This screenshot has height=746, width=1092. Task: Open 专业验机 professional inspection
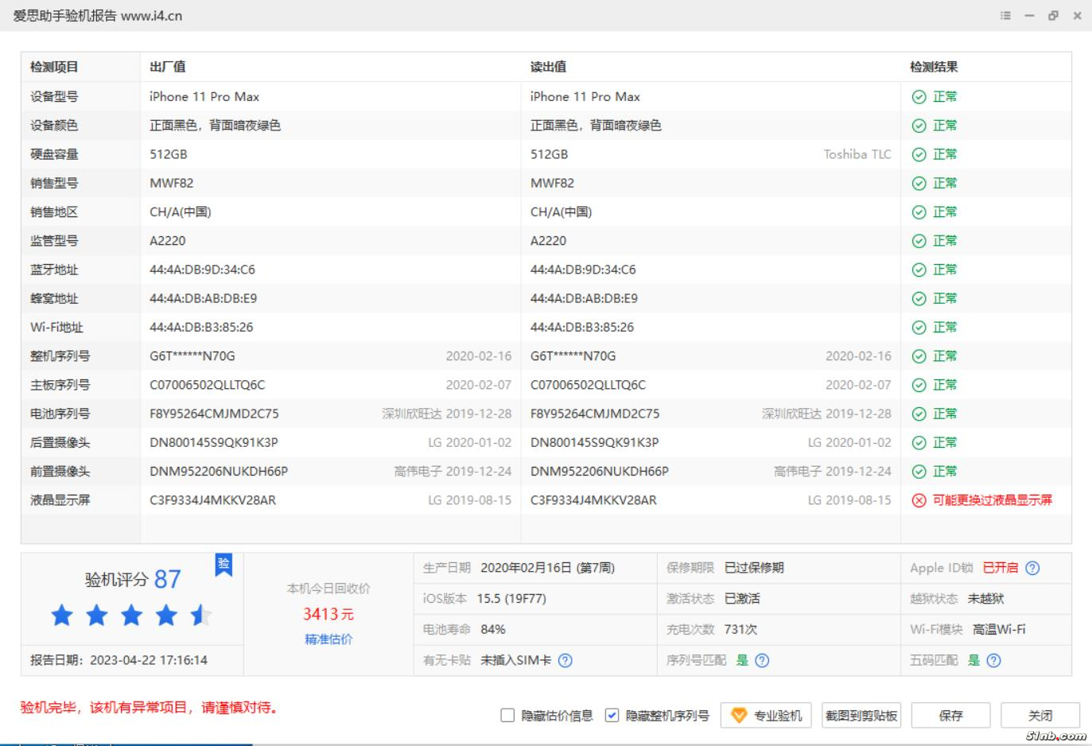tap(768, 715)
